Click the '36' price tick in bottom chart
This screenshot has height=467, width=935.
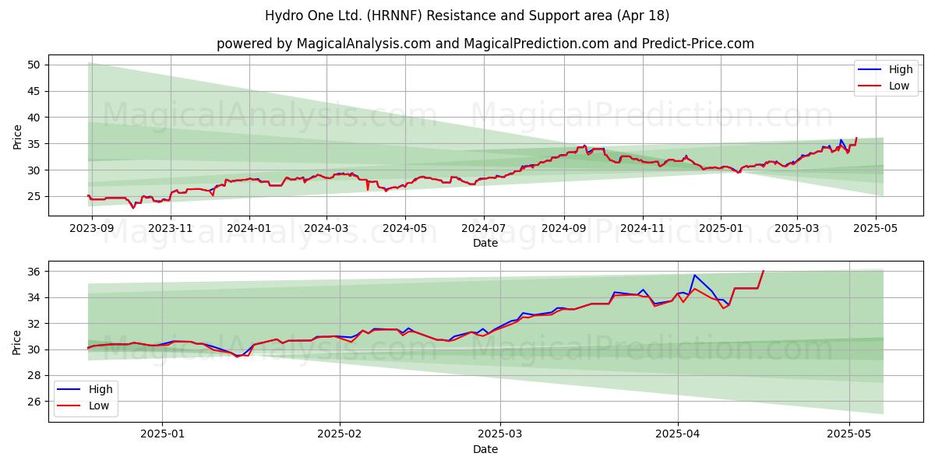35,272
